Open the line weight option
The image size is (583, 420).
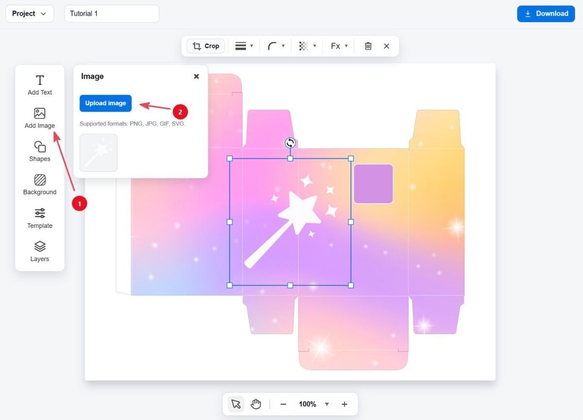[240, 46]
